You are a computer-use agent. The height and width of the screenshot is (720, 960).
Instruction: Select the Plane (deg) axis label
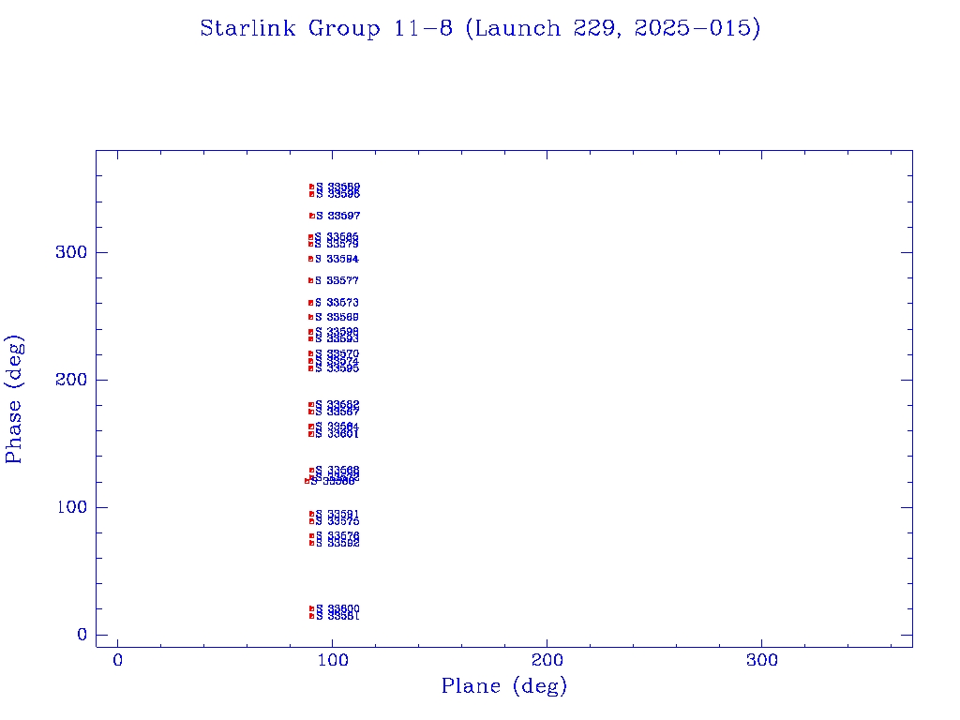[503, 685]
